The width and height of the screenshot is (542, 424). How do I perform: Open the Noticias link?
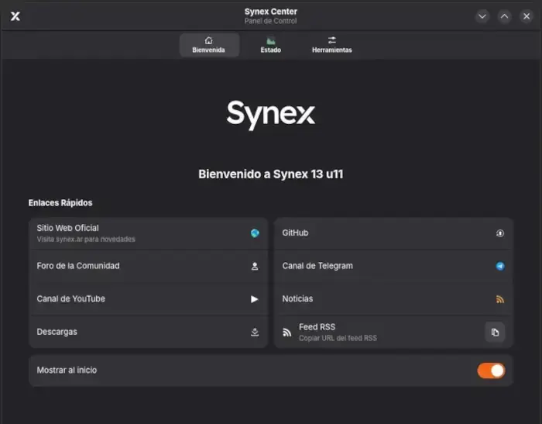click(393, 299)
